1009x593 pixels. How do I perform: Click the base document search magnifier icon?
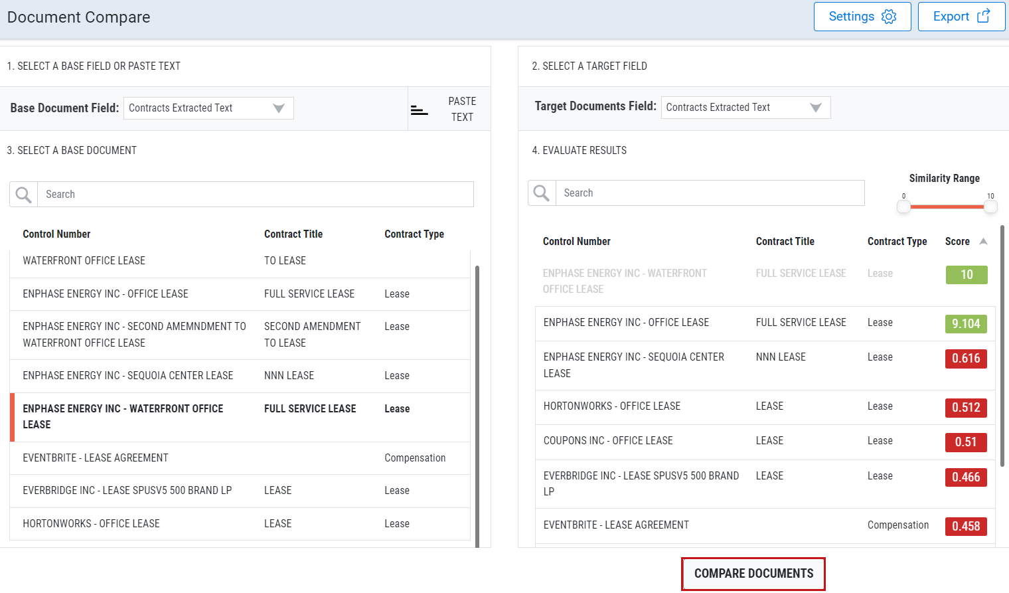[24, 195]
